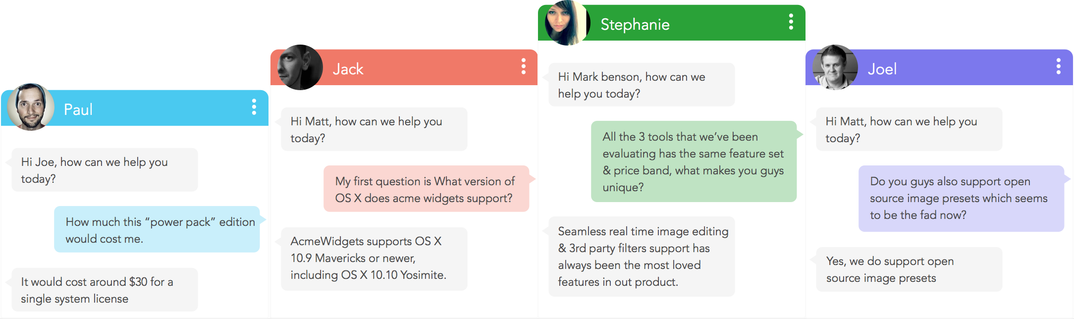Viewport: 1074px width, 319px height.
Task: Click the $30 single system license reply
Action: click(105, 290)
